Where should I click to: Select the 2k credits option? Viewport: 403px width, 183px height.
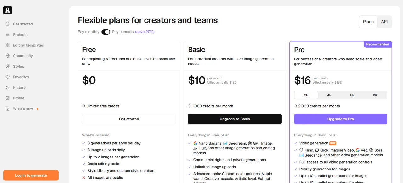click(x=306, y=95)
